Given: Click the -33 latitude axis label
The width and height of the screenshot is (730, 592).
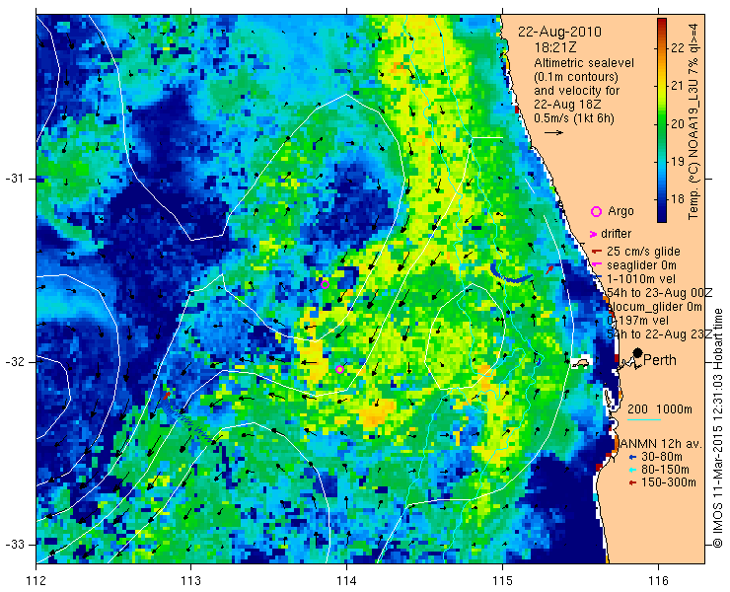Looking at the screenshot, I should (14, 544).
